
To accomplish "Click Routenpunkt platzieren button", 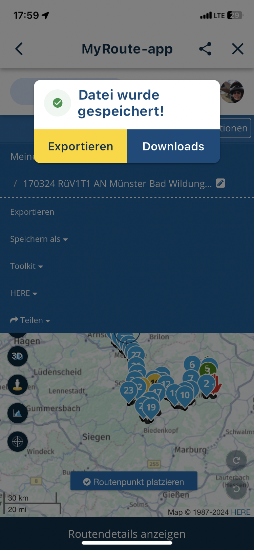I will (134, 481).
